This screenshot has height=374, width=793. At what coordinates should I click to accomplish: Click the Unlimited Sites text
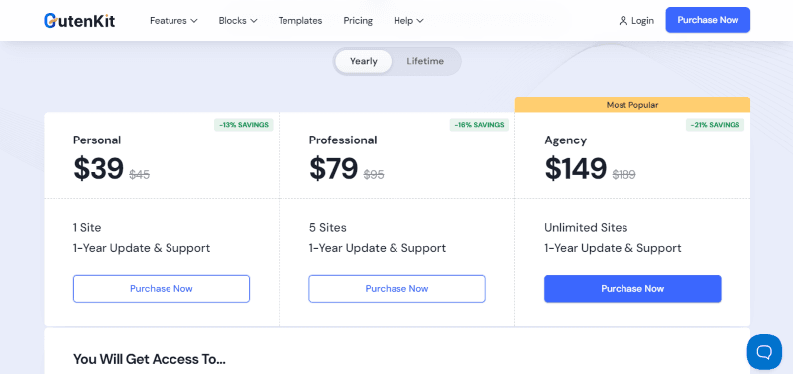pos(586,228)
